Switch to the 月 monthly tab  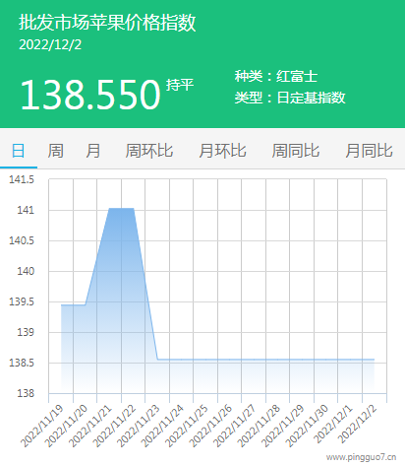[x=93, y=151]
